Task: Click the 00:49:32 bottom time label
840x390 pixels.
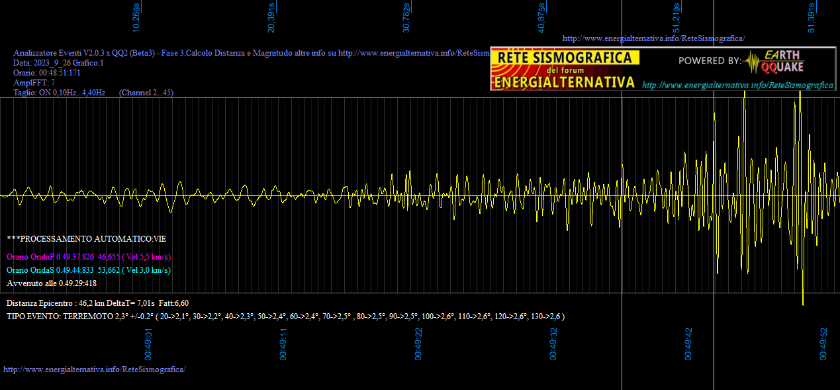Action: click(x=554, y=344)
